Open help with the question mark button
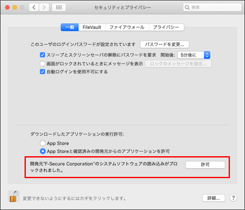 [233, 198]
